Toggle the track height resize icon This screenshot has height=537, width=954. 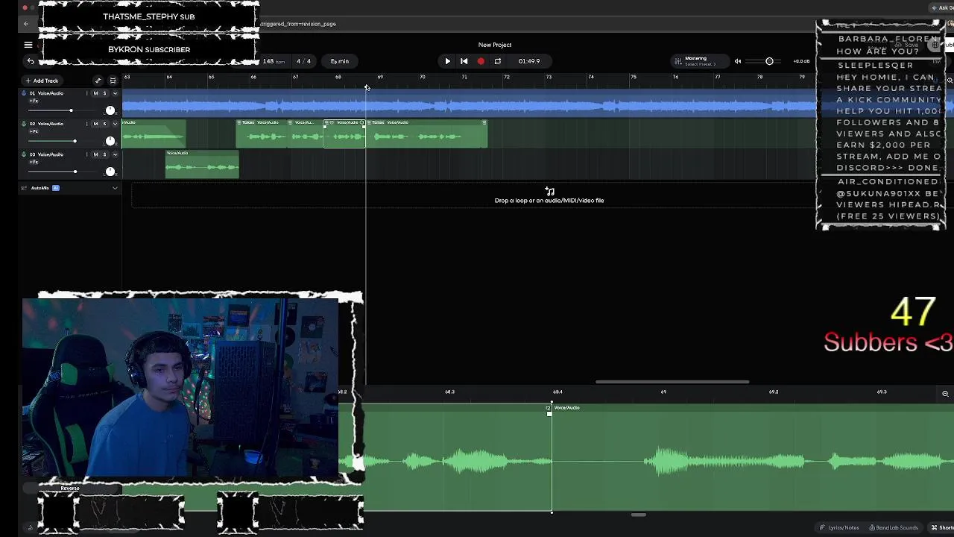pos(113,81)
